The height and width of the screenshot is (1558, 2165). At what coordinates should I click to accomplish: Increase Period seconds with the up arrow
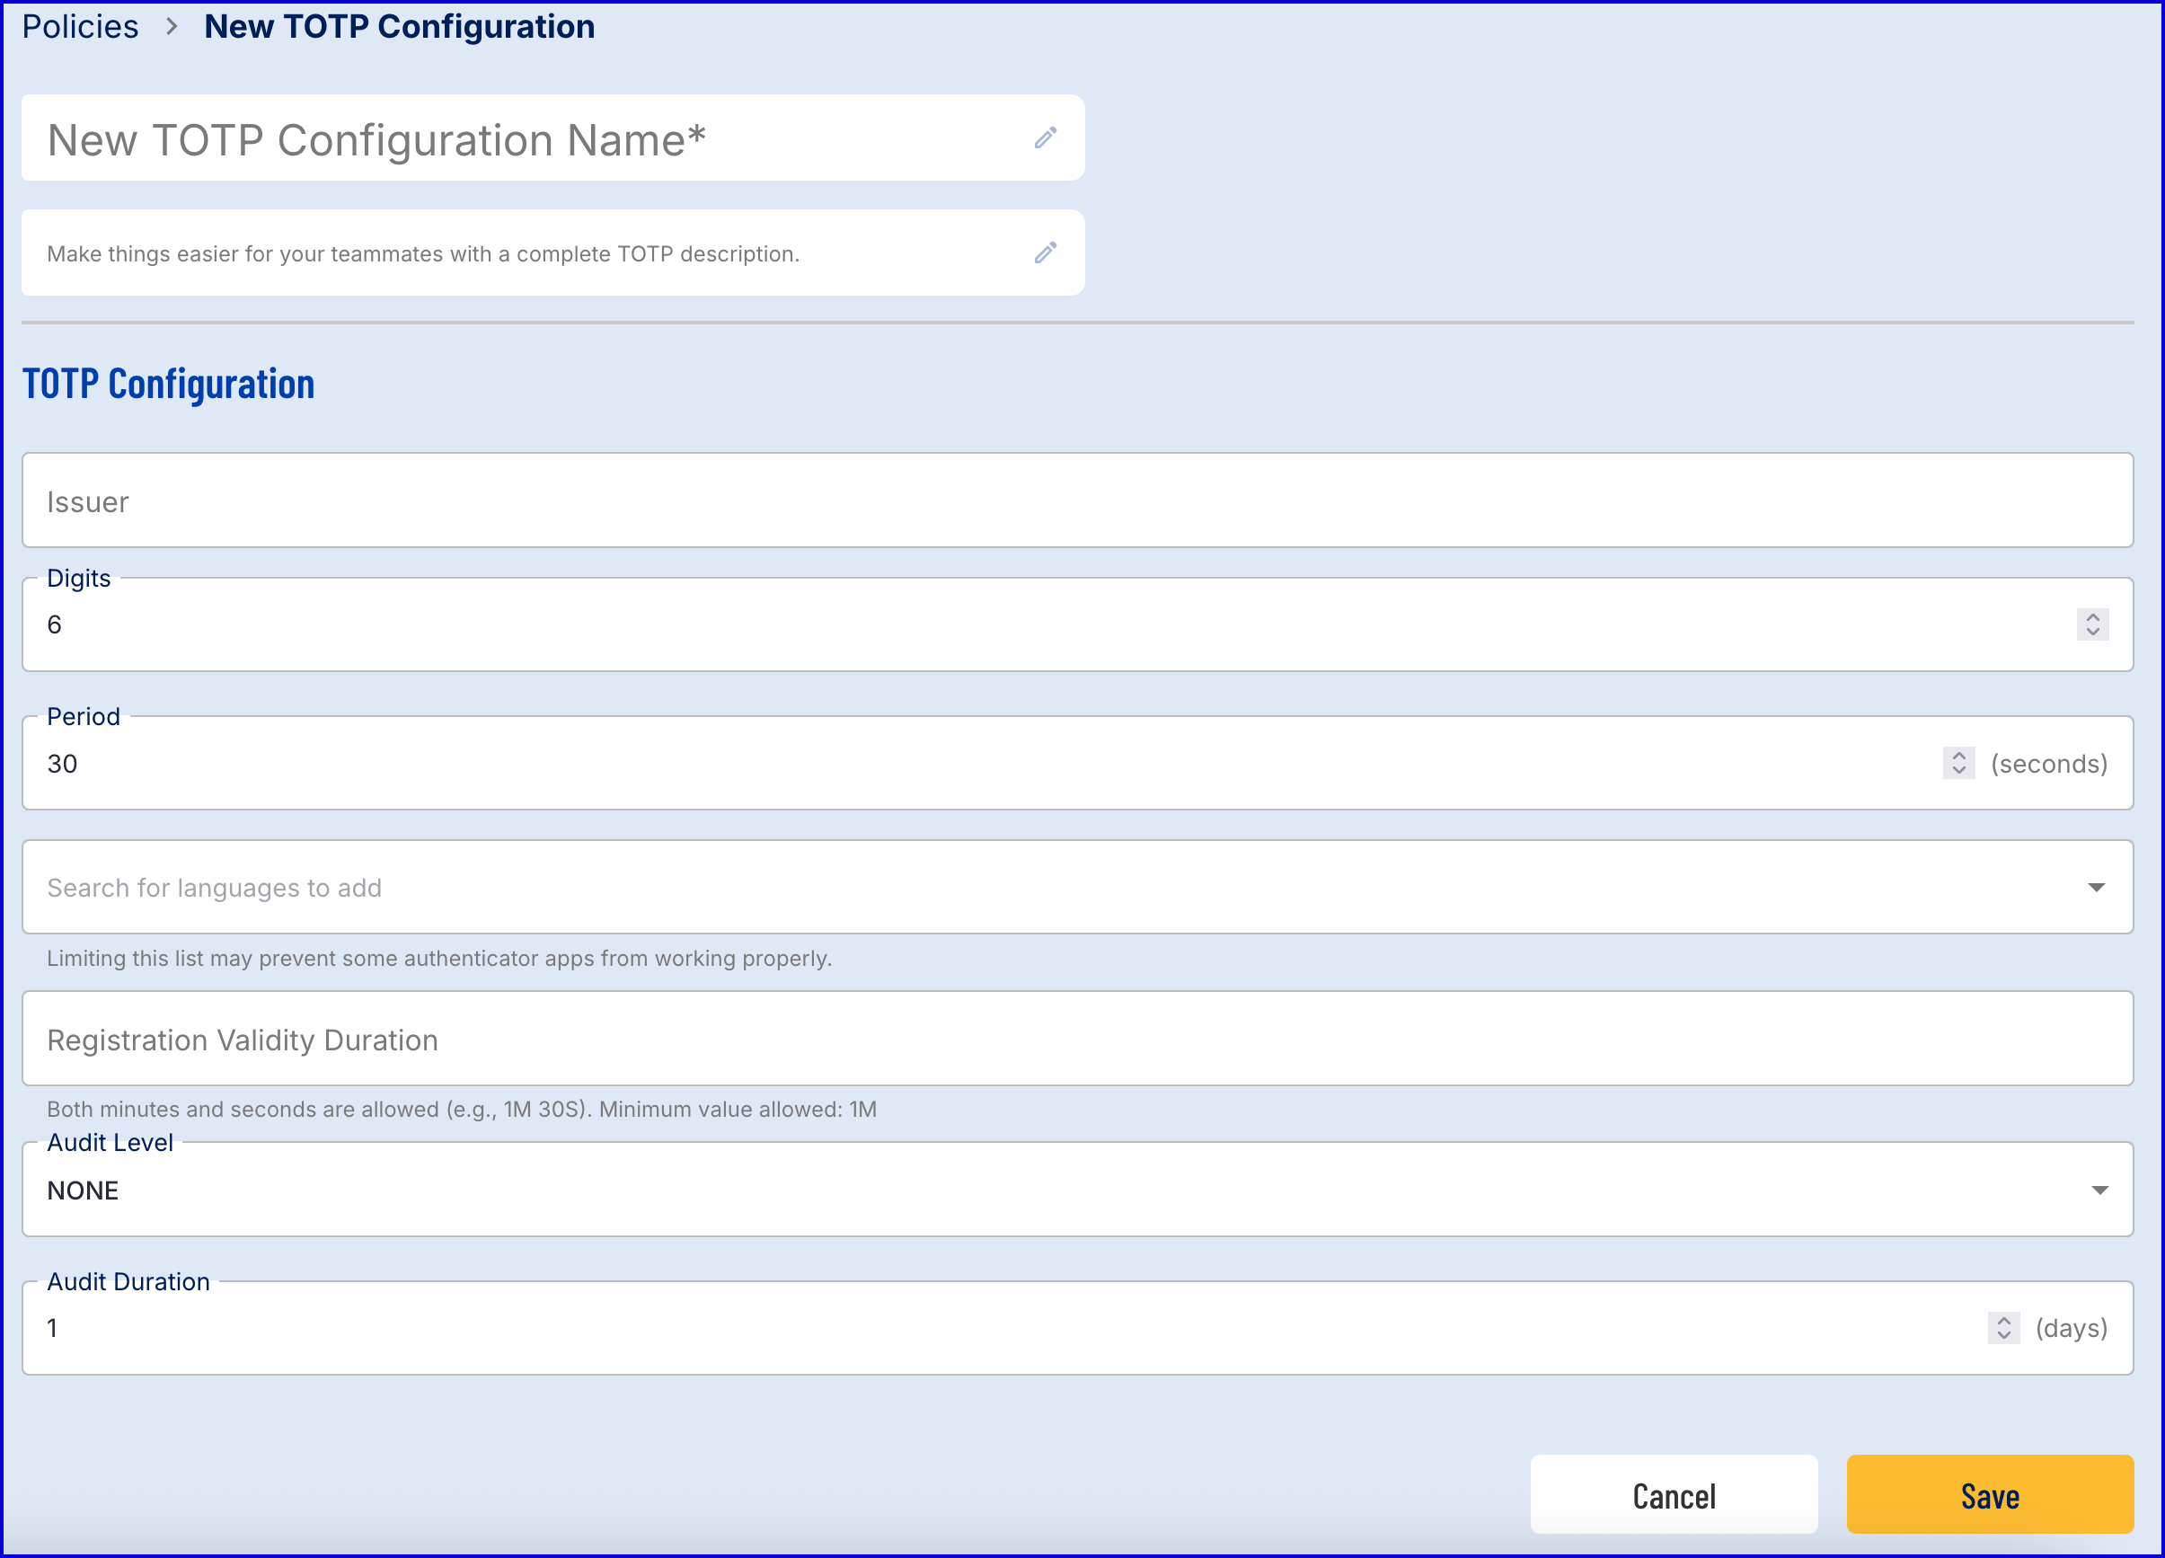[1958, 755]
